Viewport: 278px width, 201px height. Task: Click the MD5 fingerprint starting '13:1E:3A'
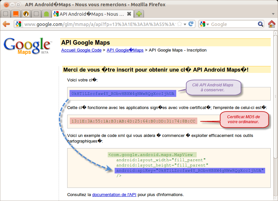(133, 121)
